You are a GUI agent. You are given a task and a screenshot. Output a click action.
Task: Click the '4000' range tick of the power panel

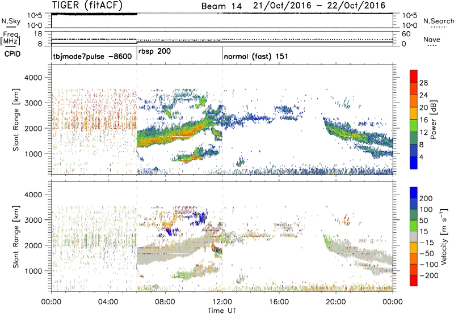click(x=33, y=78)
